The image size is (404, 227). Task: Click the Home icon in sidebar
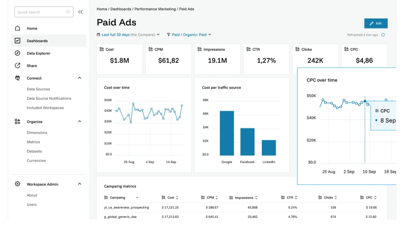click(17, 28)
